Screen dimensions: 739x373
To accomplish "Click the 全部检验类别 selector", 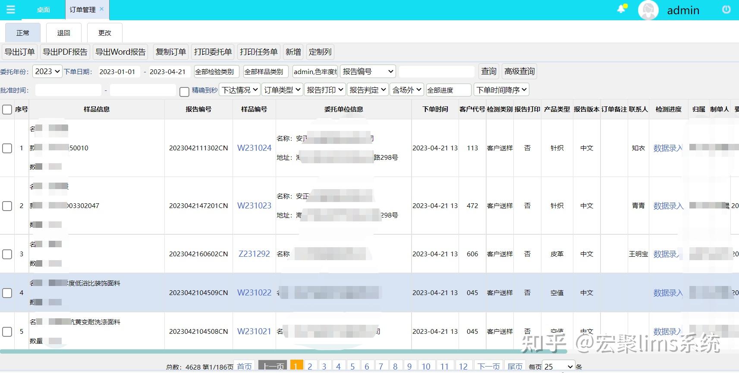I will [217, 71].
